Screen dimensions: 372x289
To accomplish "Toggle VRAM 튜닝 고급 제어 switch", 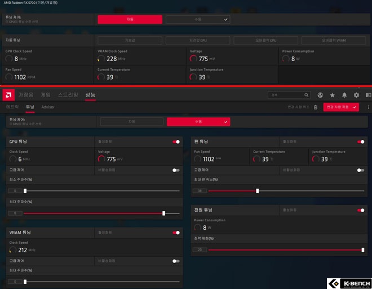I will click(x=176, y=261).
